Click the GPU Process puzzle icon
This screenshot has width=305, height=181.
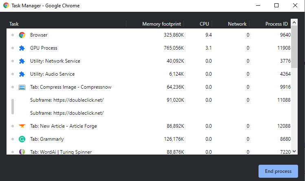click(22, 48)
